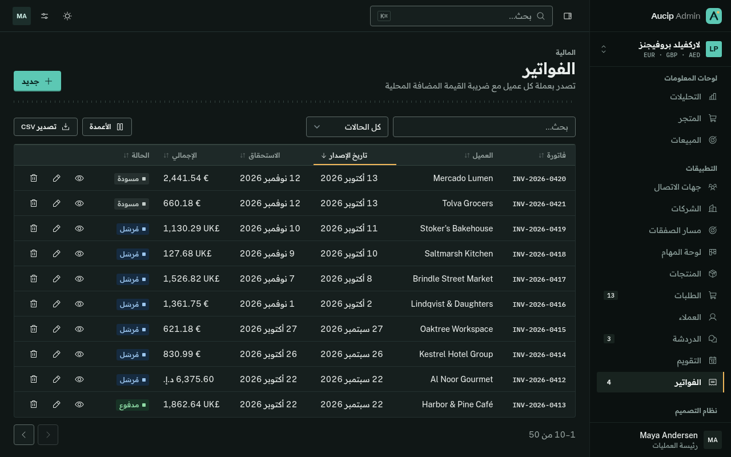Image resolution: width=731 pixels, height=457 pixels.
Task: Delete the Oaktree Workspace invoice
Action: 34,329
